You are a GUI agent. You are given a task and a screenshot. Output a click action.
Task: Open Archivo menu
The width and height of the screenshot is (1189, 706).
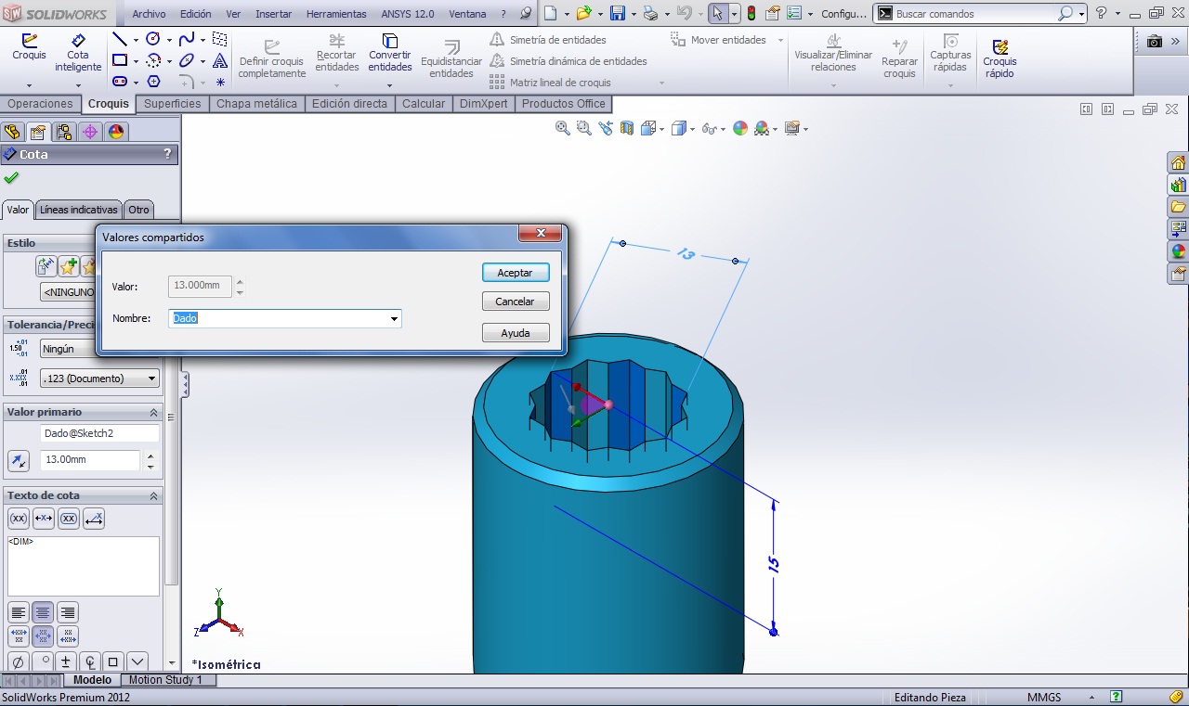pyautogui.click(x=149, y=14)
